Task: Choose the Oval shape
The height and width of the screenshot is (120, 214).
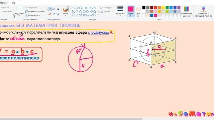Action: click(x=81, y=8)
